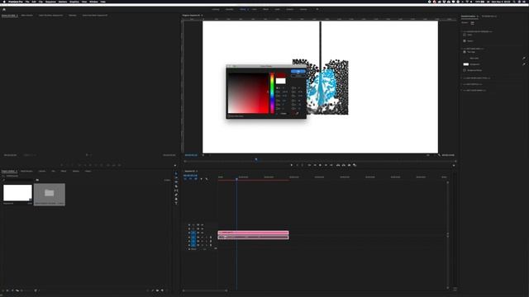Screen dimensions: 529x297
Task: Open the Effect Controls tab
Action: pos(27,15)
